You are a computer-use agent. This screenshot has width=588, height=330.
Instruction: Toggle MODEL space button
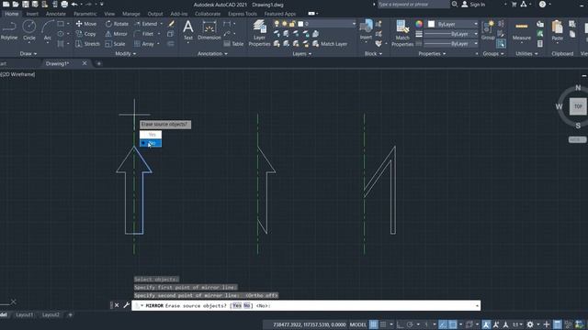coord(357,324)
